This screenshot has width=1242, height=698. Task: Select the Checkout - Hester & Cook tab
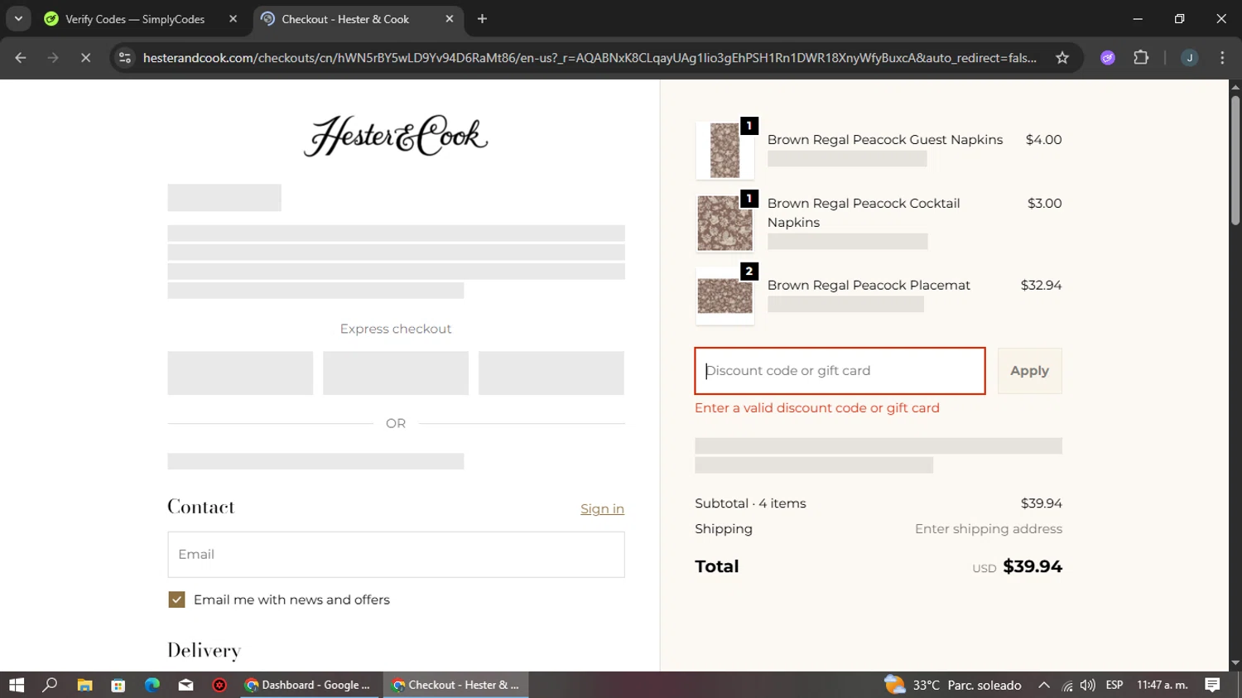(344, 19)
